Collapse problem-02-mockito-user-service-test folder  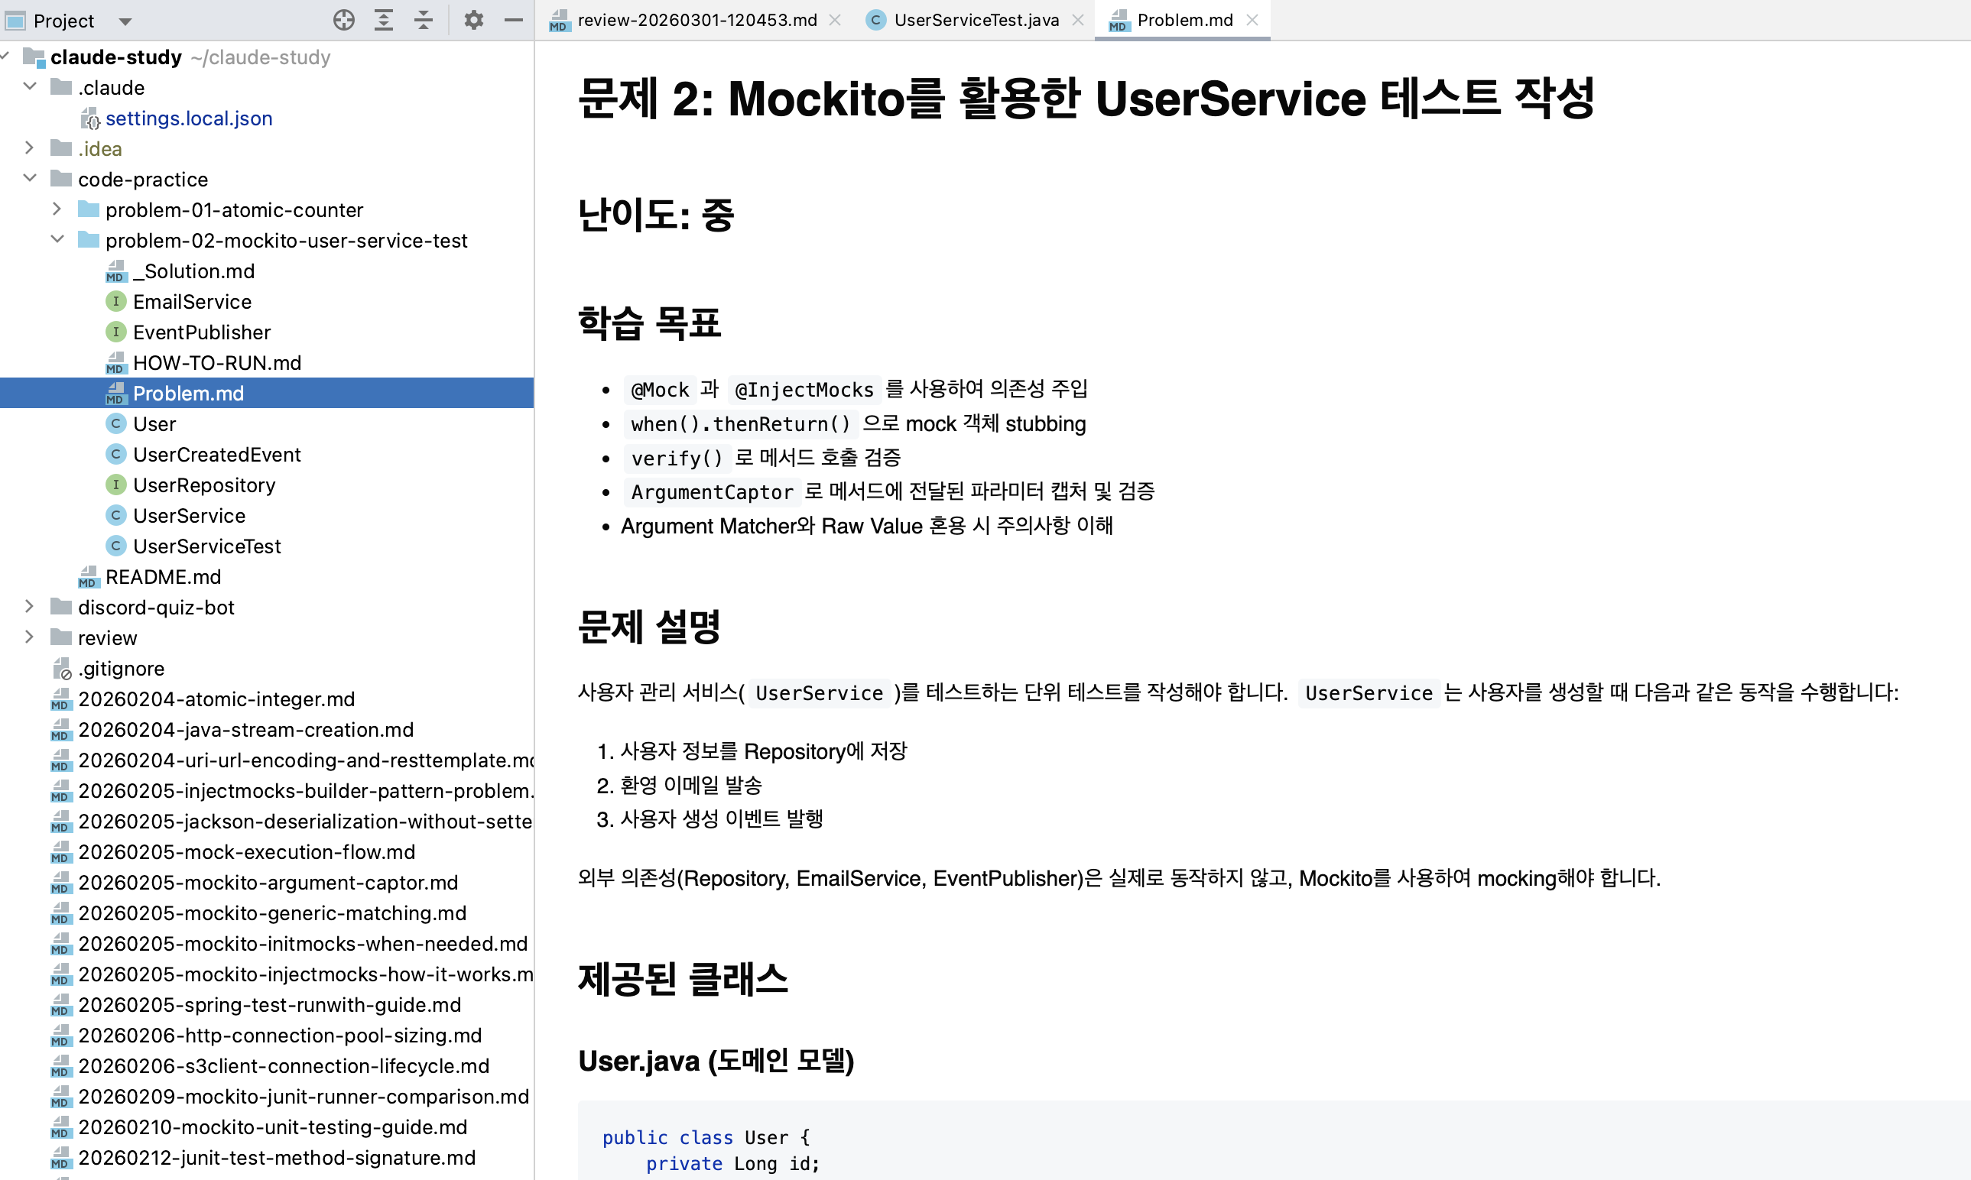point(57,239)
